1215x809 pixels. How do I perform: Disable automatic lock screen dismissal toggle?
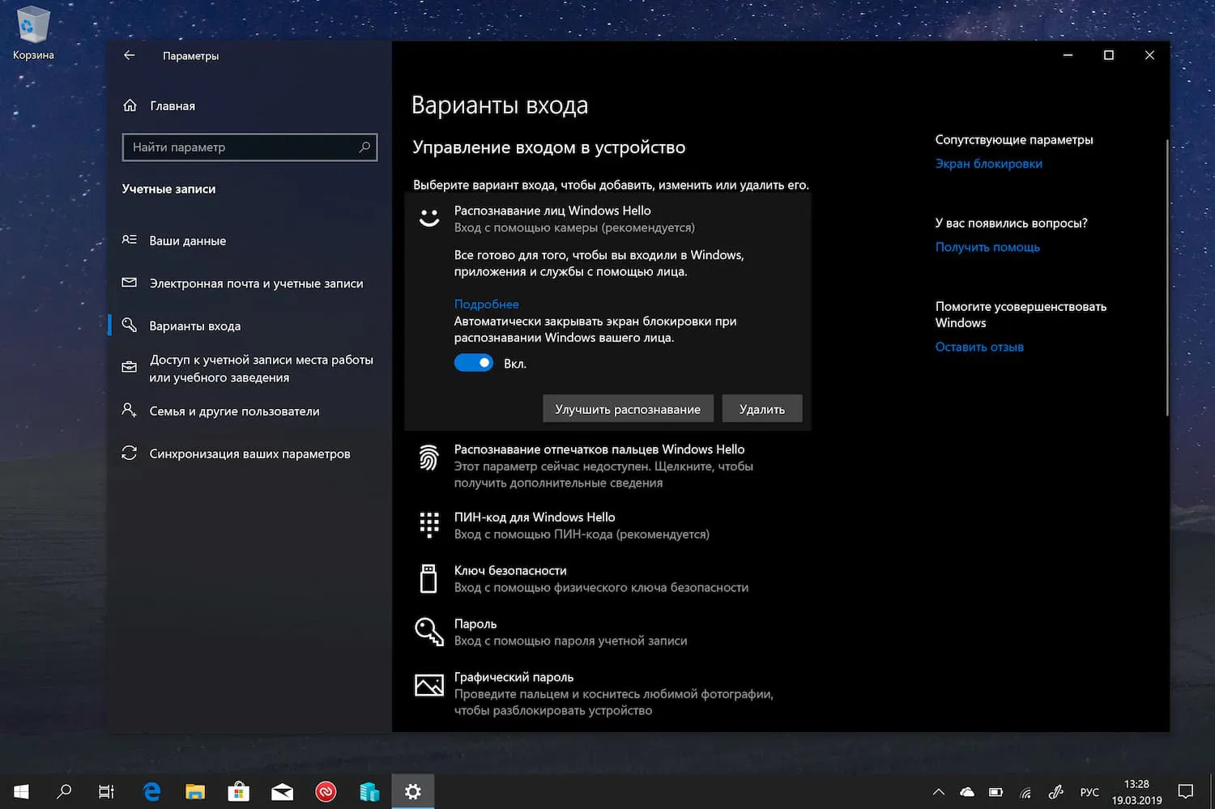pyautogui.click(x=474, y=363)
